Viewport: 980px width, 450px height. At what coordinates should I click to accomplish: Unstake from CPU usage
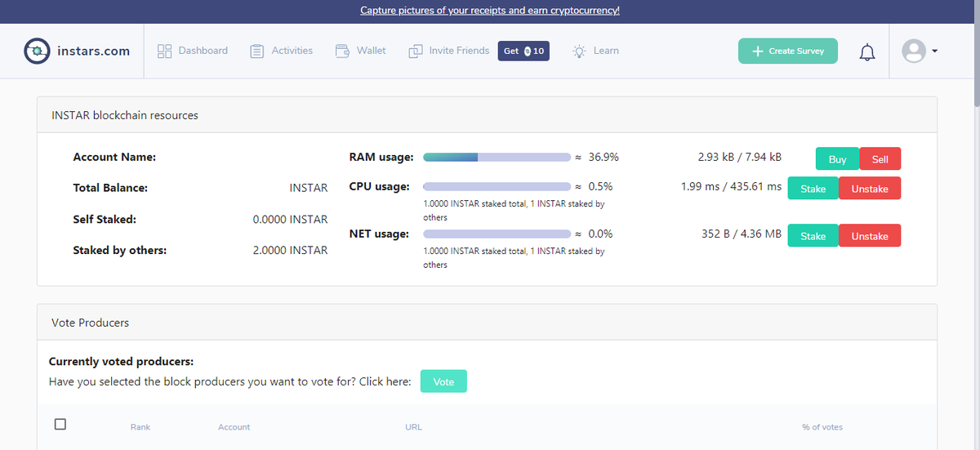(x=870, y=189)
